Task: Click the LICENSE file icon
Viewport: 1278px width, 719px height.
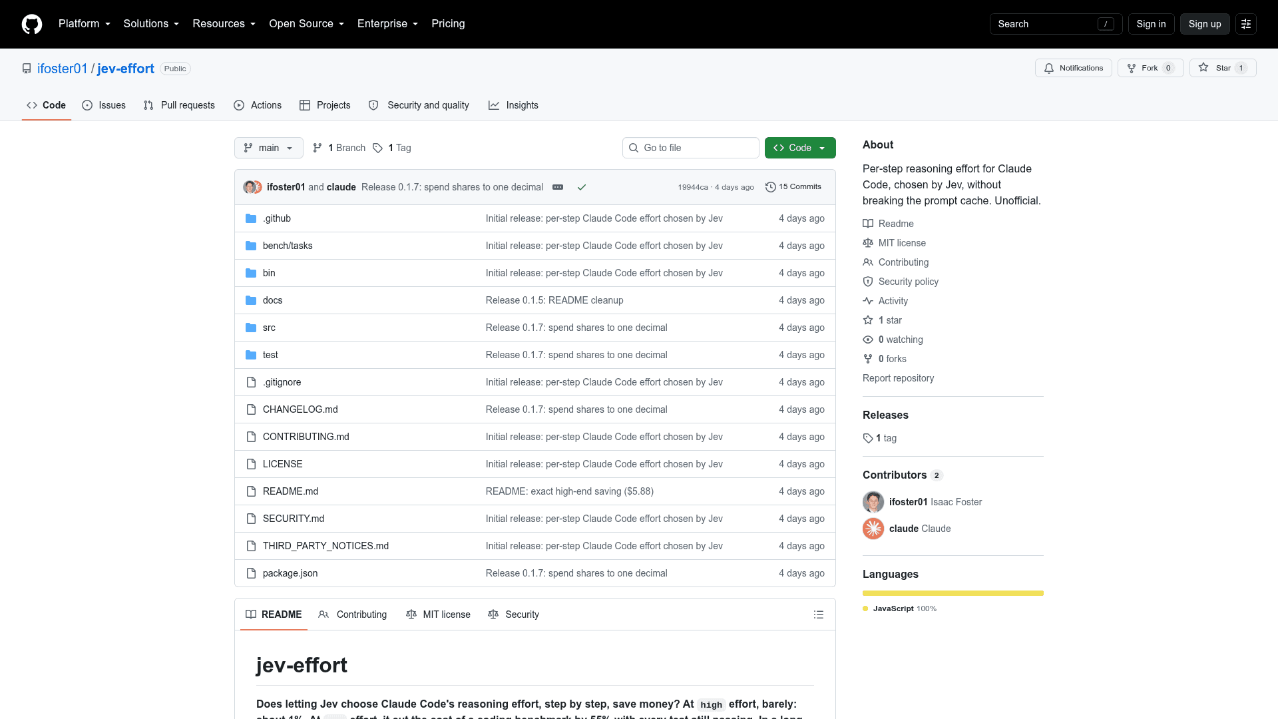Action: pos(251,464)
